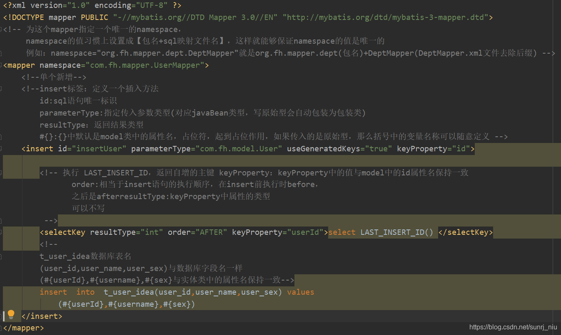Click the keyProperty value "userId"
This screenshot has height=335, width=561.
(x=305, y=232)
